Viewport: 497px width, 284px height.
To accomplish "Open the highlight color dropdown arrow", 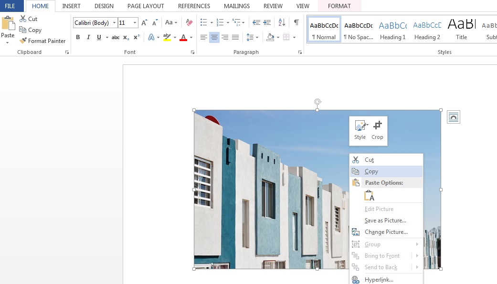I will click(175, 37).
